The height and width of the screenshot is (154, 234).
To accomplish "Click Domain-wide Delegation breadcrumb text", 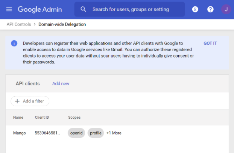I will pos(62,24).
